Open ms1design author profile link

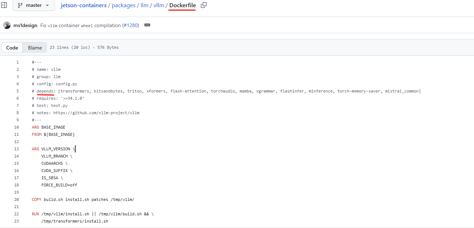tap(25, 26)
